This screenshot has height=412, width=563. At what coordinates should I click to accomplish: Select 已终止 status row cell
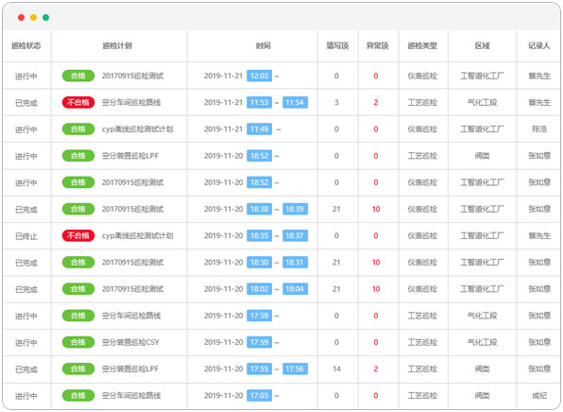click(x=26, y=236)
